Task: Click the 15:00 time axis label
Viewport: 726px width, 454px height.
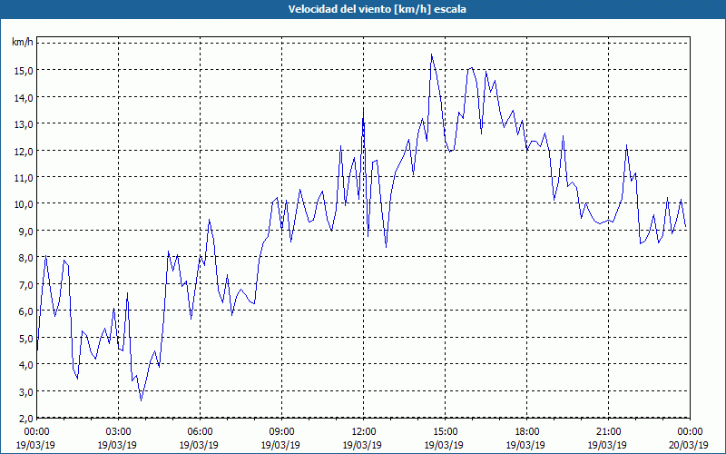Action: pos(445,432)
